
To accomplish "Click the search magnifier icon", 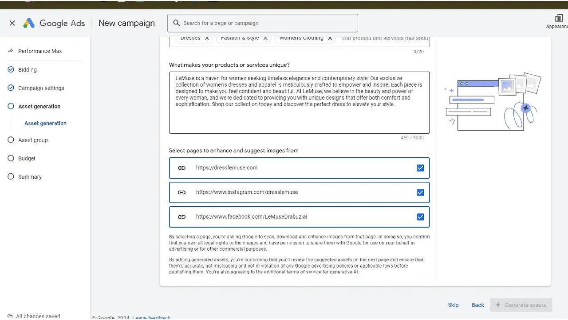I will [177, 23].
